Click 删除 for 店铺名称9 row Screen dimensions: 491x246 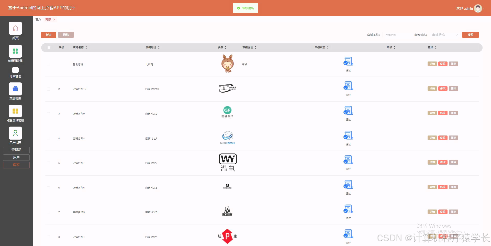453,113
